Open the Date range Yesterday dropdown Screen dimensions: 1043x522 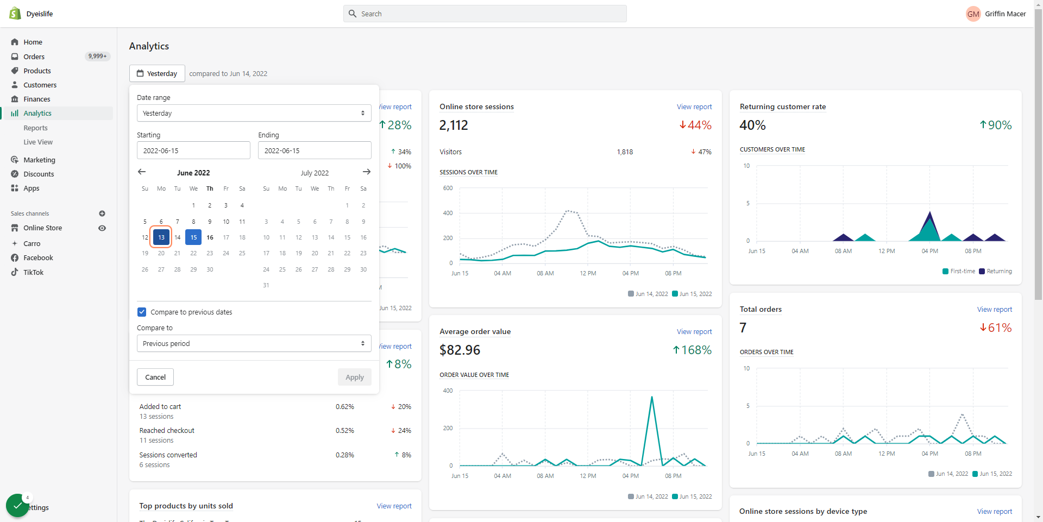[x=254, y=113]
